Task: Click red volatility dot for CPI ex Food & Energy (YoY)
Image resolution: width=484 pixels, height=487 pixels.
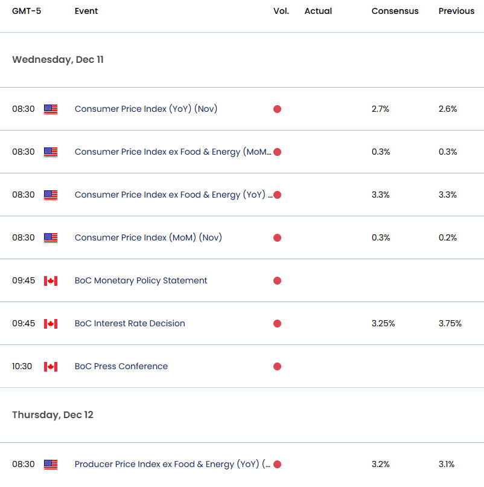Action: point(278,195)
